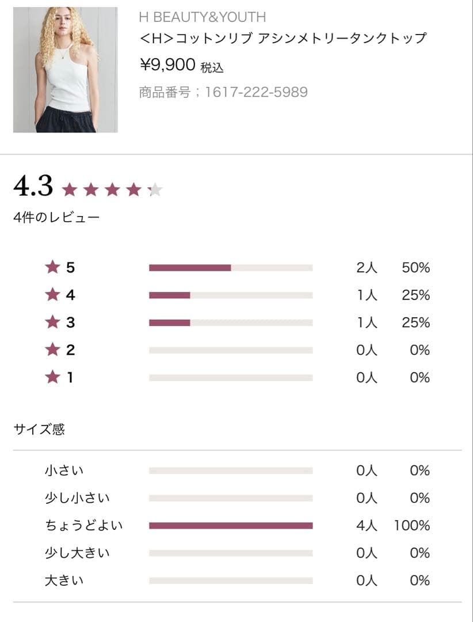Select the 3-star rating star icon
This screenshot has height=622, width=473.
(x=54, y=323)
